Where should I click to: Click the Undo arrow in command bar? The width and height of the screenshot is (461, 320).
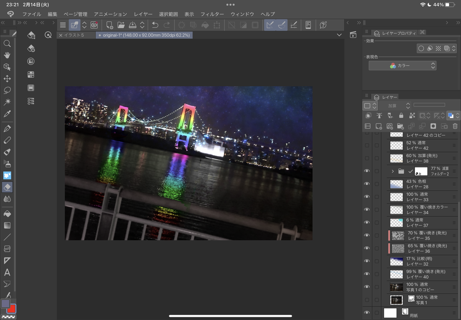click(155, 25)
